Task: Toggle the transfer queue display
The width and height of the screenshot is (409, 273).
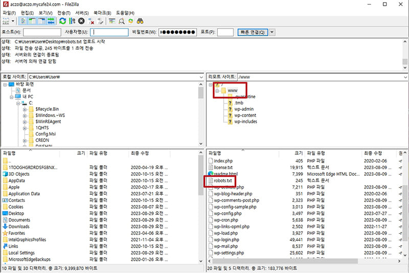Action: pyautogui.click(x=51, y=21)
